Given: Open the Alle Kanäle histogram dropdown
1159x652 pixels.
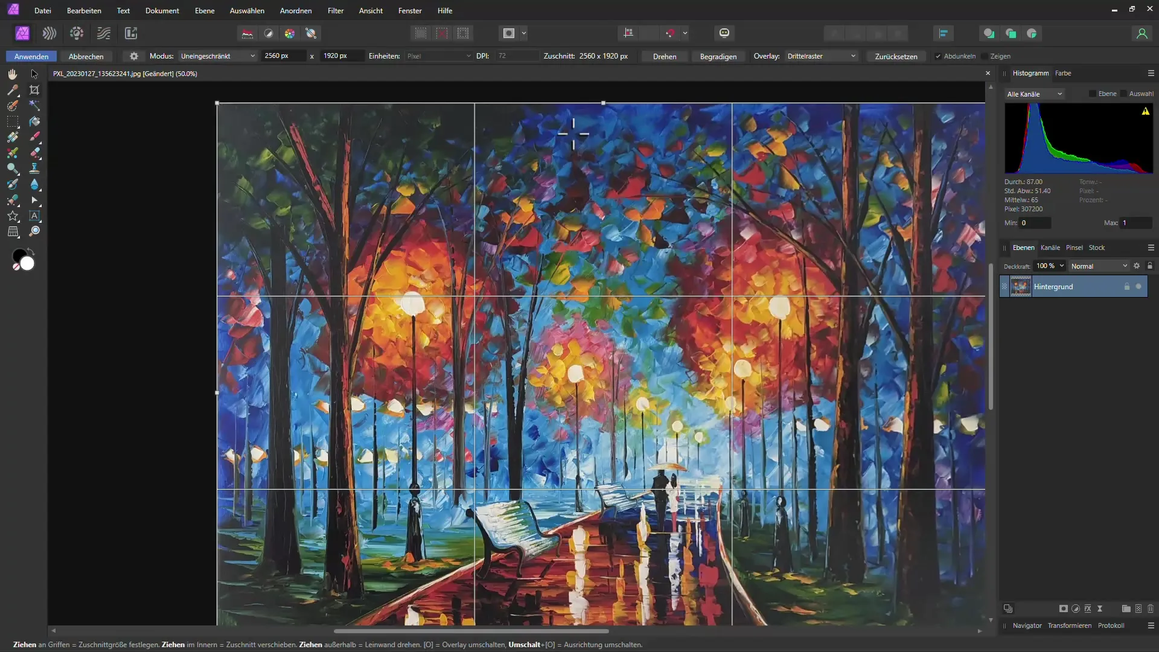Looking at the screenshot, I should click(x=1034, y=94).
